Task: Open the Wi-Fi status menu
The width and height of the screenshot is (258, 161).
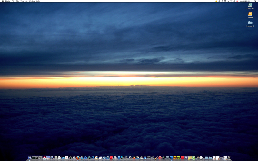Action: [231, 1]
